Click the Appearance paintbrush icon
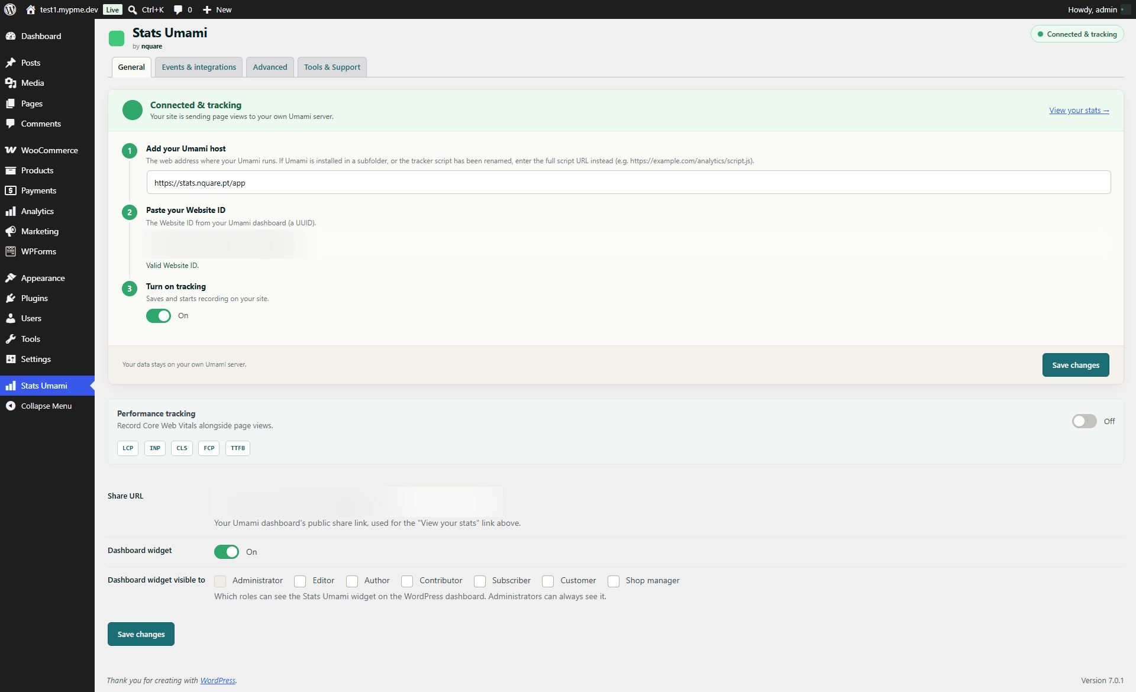1136x692 pixels. coord(11,278)
